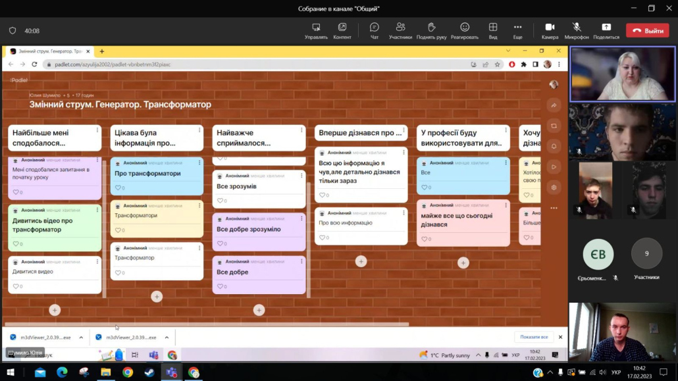Open a new browser tab with plus
This screenshot has width=678, height=381.
(101, 51)
